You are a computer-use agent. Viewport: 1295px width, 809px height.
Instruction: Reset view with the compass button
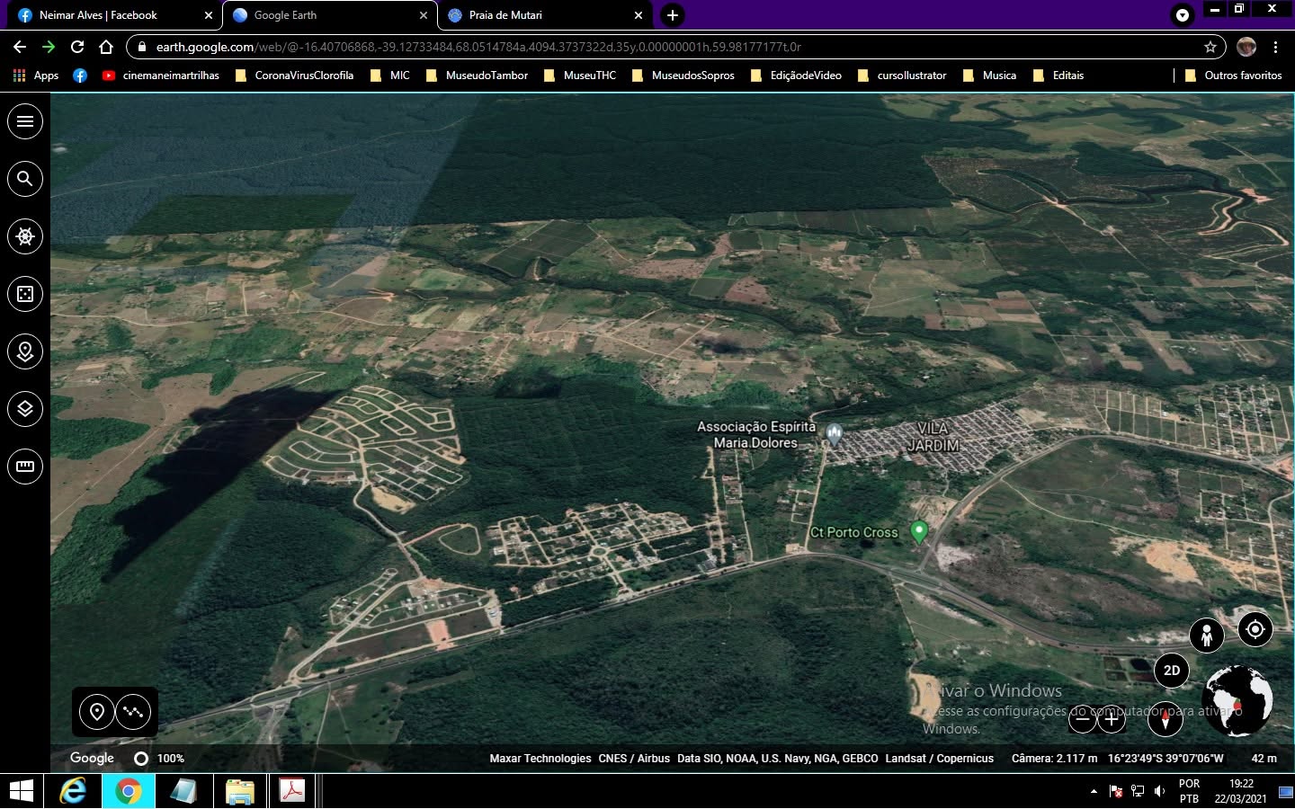(x=1165, y=719)
